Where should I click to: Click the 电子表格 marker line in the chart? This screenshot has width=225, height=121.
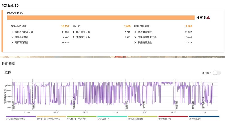(142, 95)
